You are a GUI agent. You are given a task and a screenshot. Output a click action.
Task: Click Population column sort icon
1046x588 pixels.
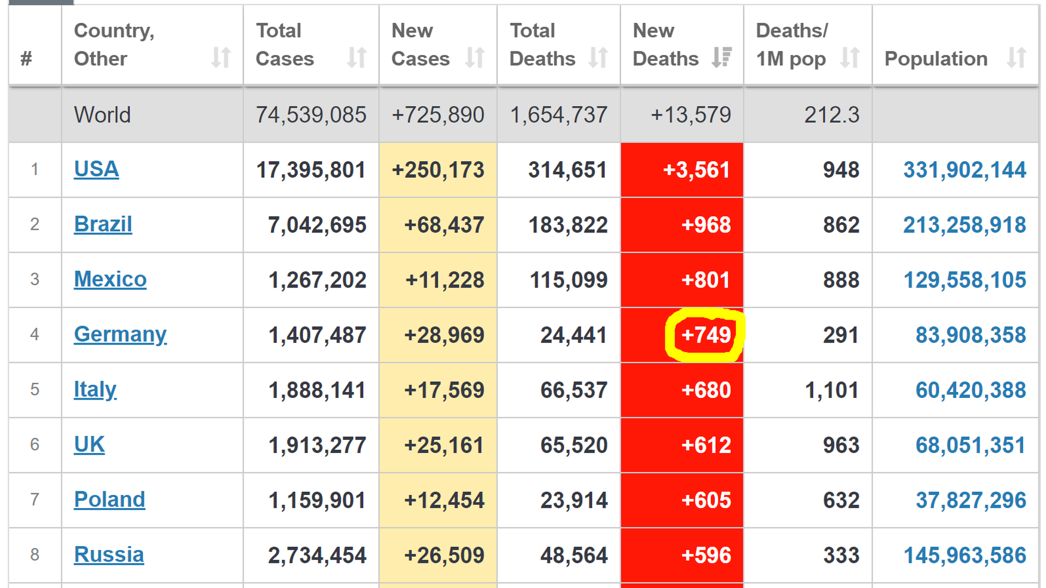coord(1017,58)
